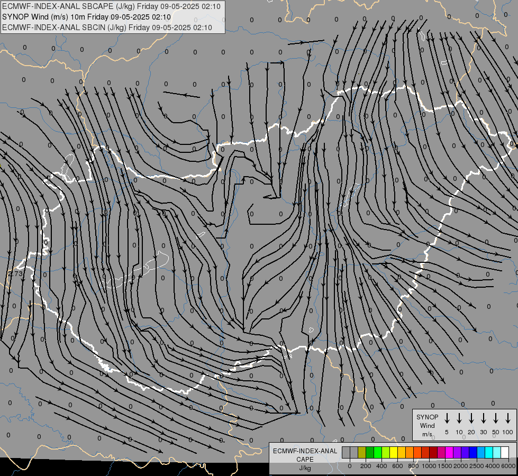Click the 30 m/s wind arrow in legend

coord(483,418)
